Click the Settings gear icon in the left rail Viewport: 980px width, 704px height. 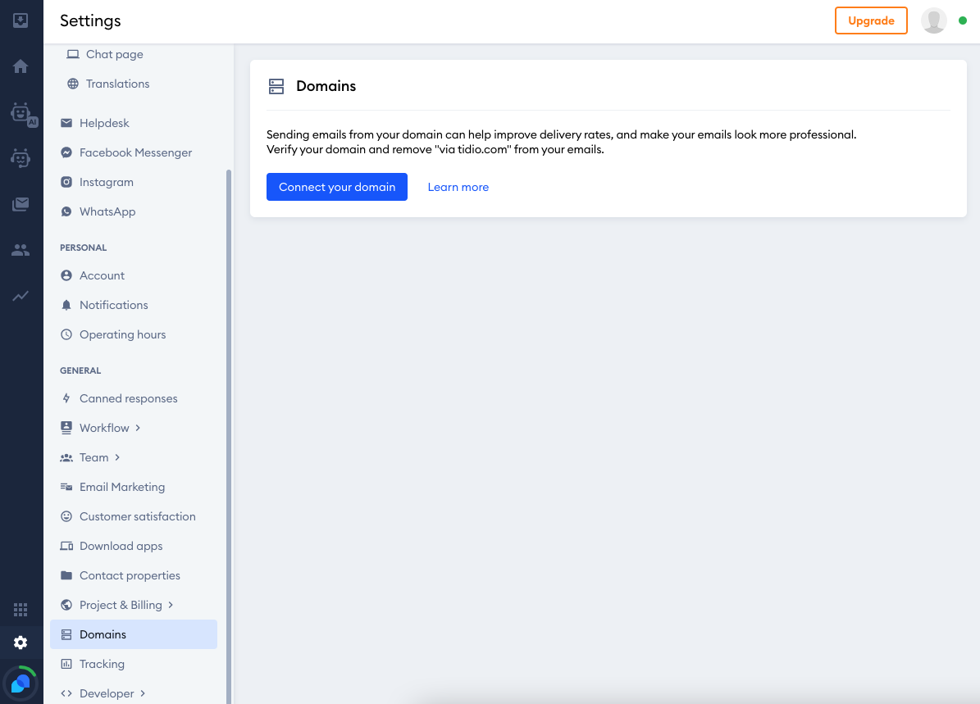click(x=21, y=643)
